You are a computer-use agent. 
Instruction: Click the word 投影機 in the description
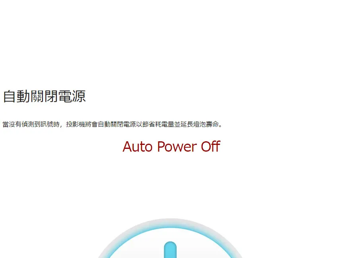point(76,124)
